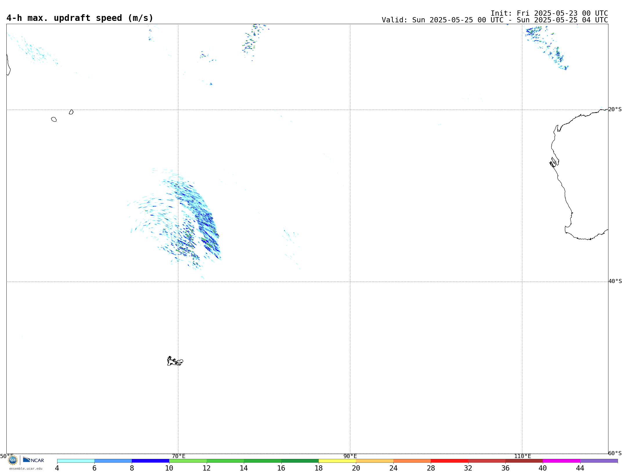The width and height of the screenshot is (627, 472).
Task: Click the 4-h max. updraft speed title
Action: click(x=80, y=18)
